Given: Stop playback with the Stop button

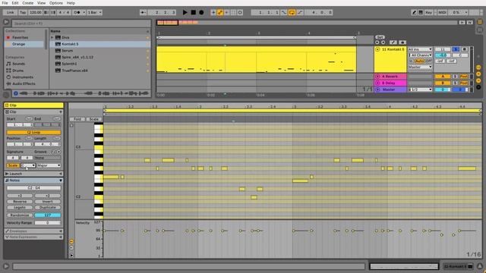Looking at the screenshot, I should (194, 12).
